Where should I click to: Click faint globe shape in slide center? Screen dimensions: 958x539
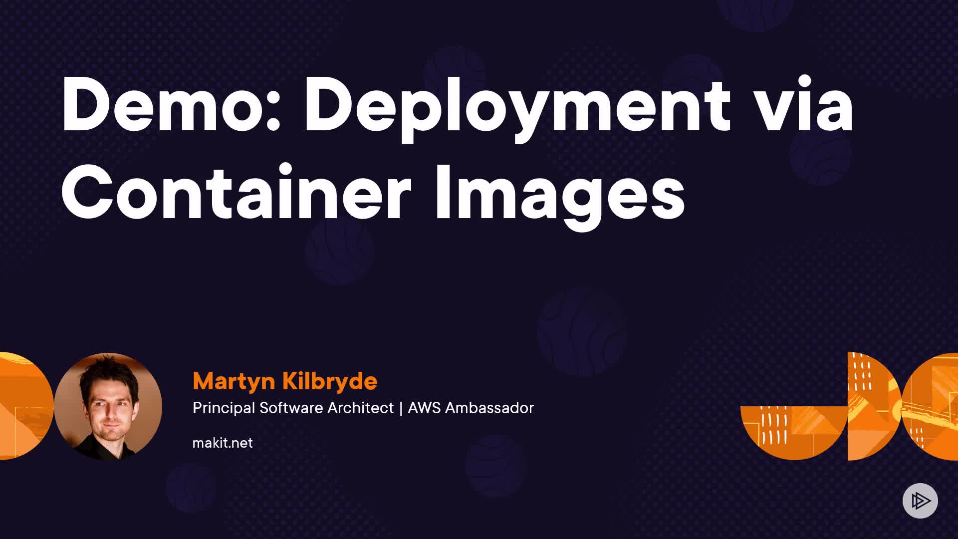click(x=581, y=332)
